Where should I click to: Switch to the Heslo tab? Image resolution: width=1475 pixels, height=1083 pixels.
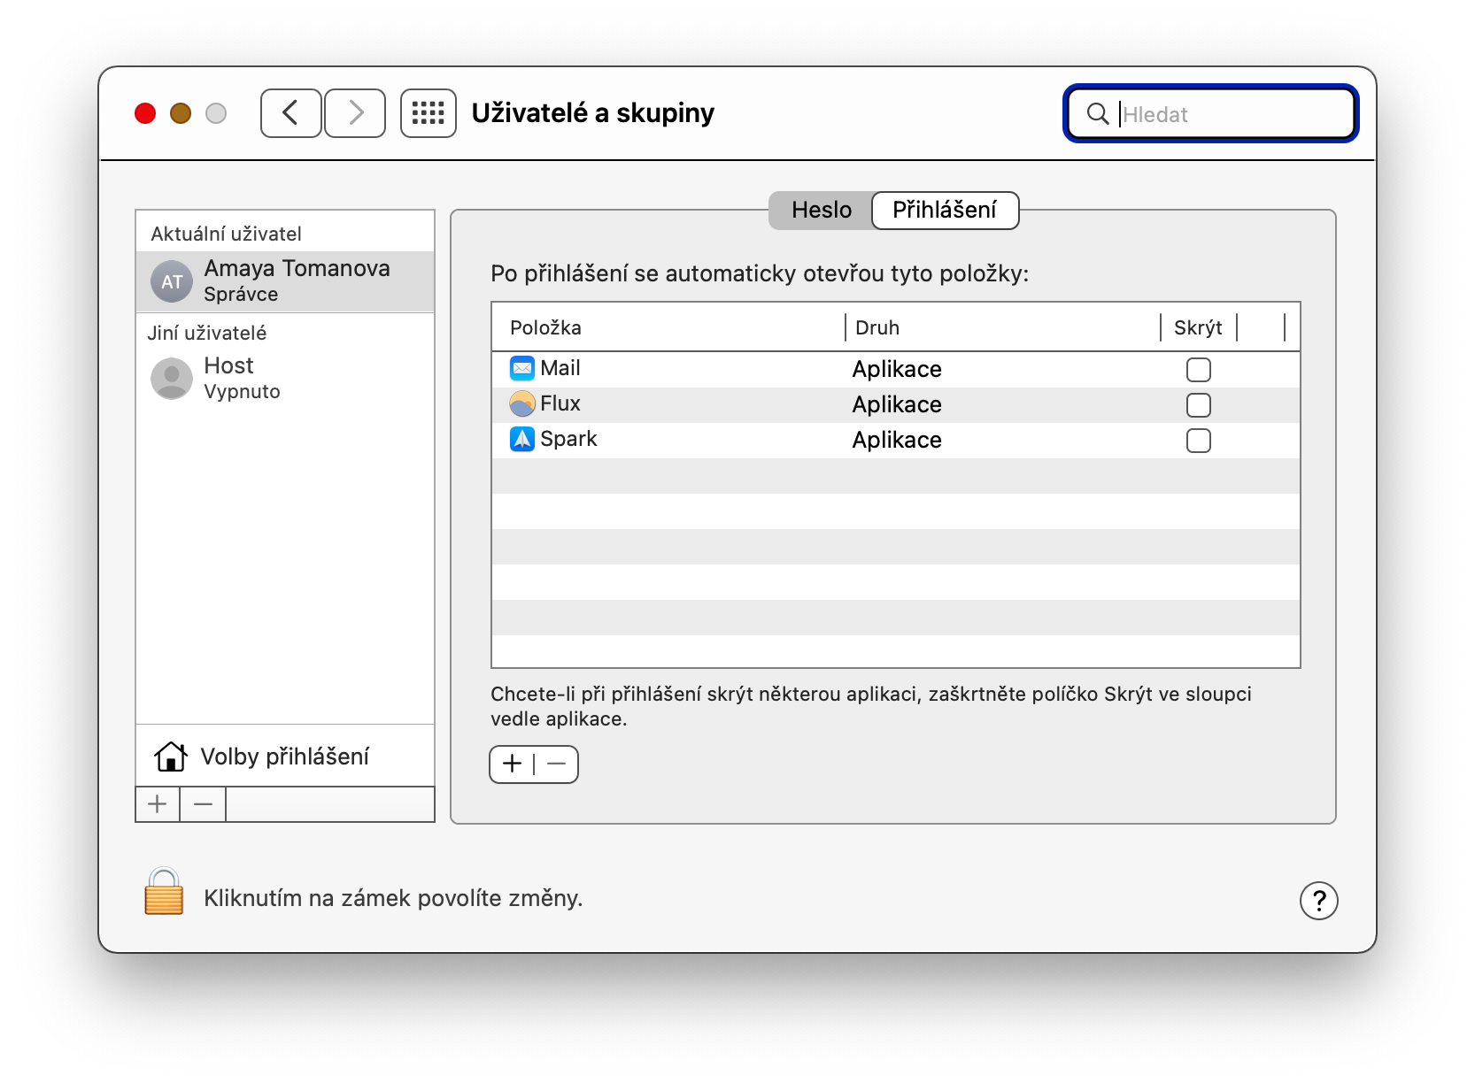[x=821, y=211]
